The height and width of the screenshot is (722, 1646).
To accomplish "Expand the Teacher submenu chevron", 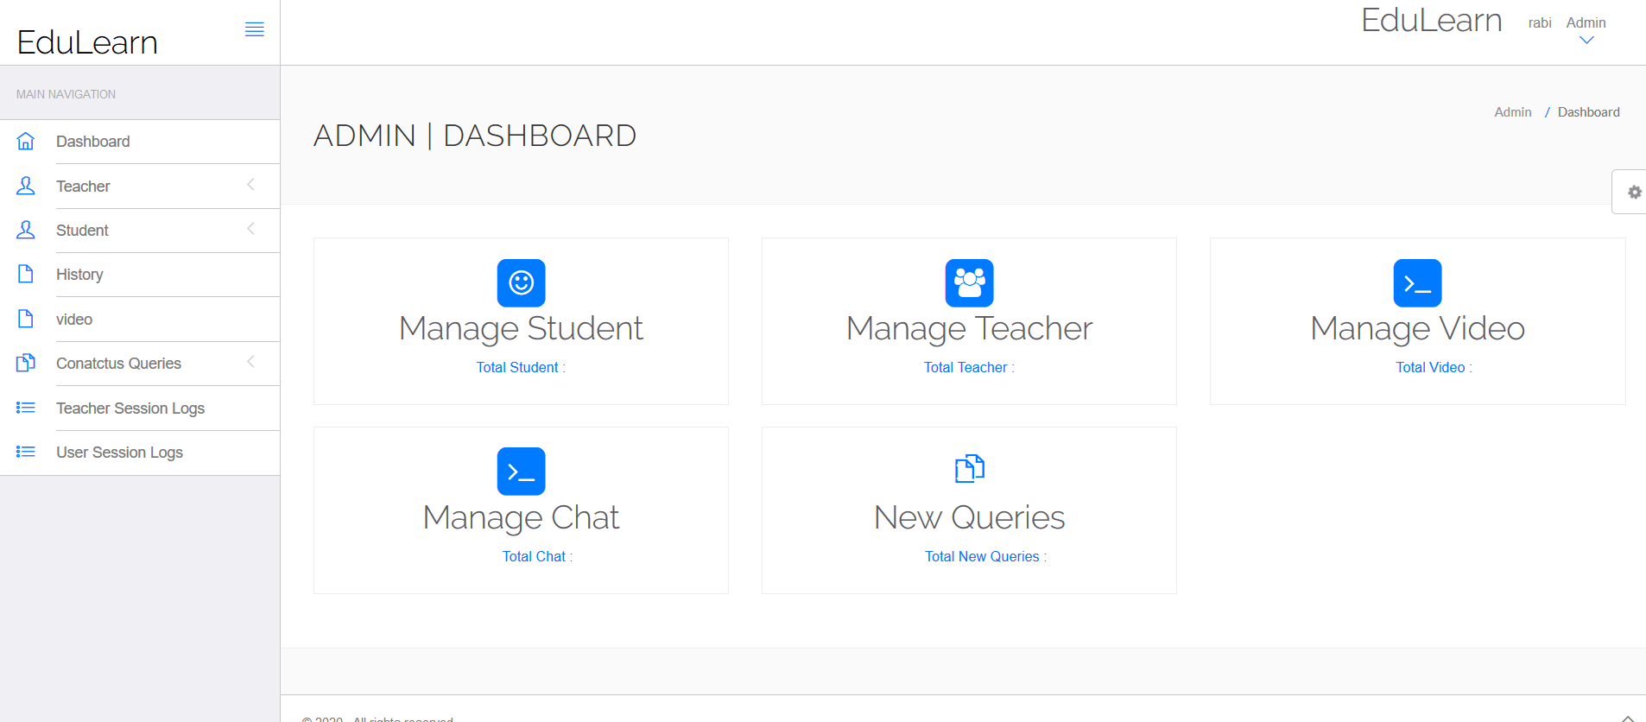I will pyautogui.click(x=250, y=185).
